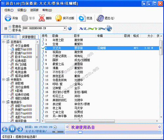Select 经典老歌 in the tree
The width and height of the screenshot is (164, 140).
pyautogui.click(x=21, y=61)
